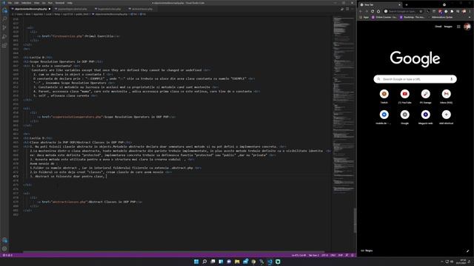Screen dimensions: 474x266
Task: Click the Ln, Col indicator in status bar
Action: coord(298,256)
